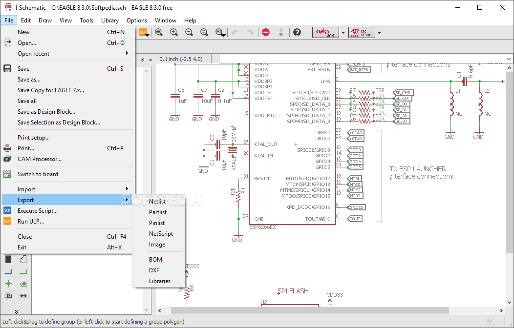Select Save as Design Block...
514x328 pixels.
pos(68,112)
